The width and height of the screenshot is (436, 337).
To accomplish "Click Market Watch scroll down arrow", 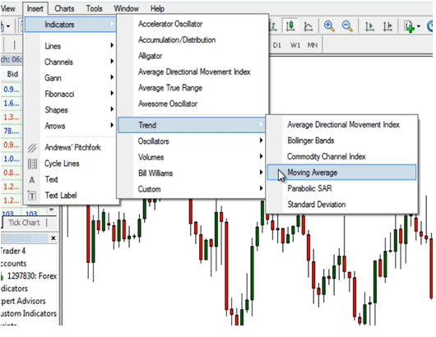I will point(52,210).
